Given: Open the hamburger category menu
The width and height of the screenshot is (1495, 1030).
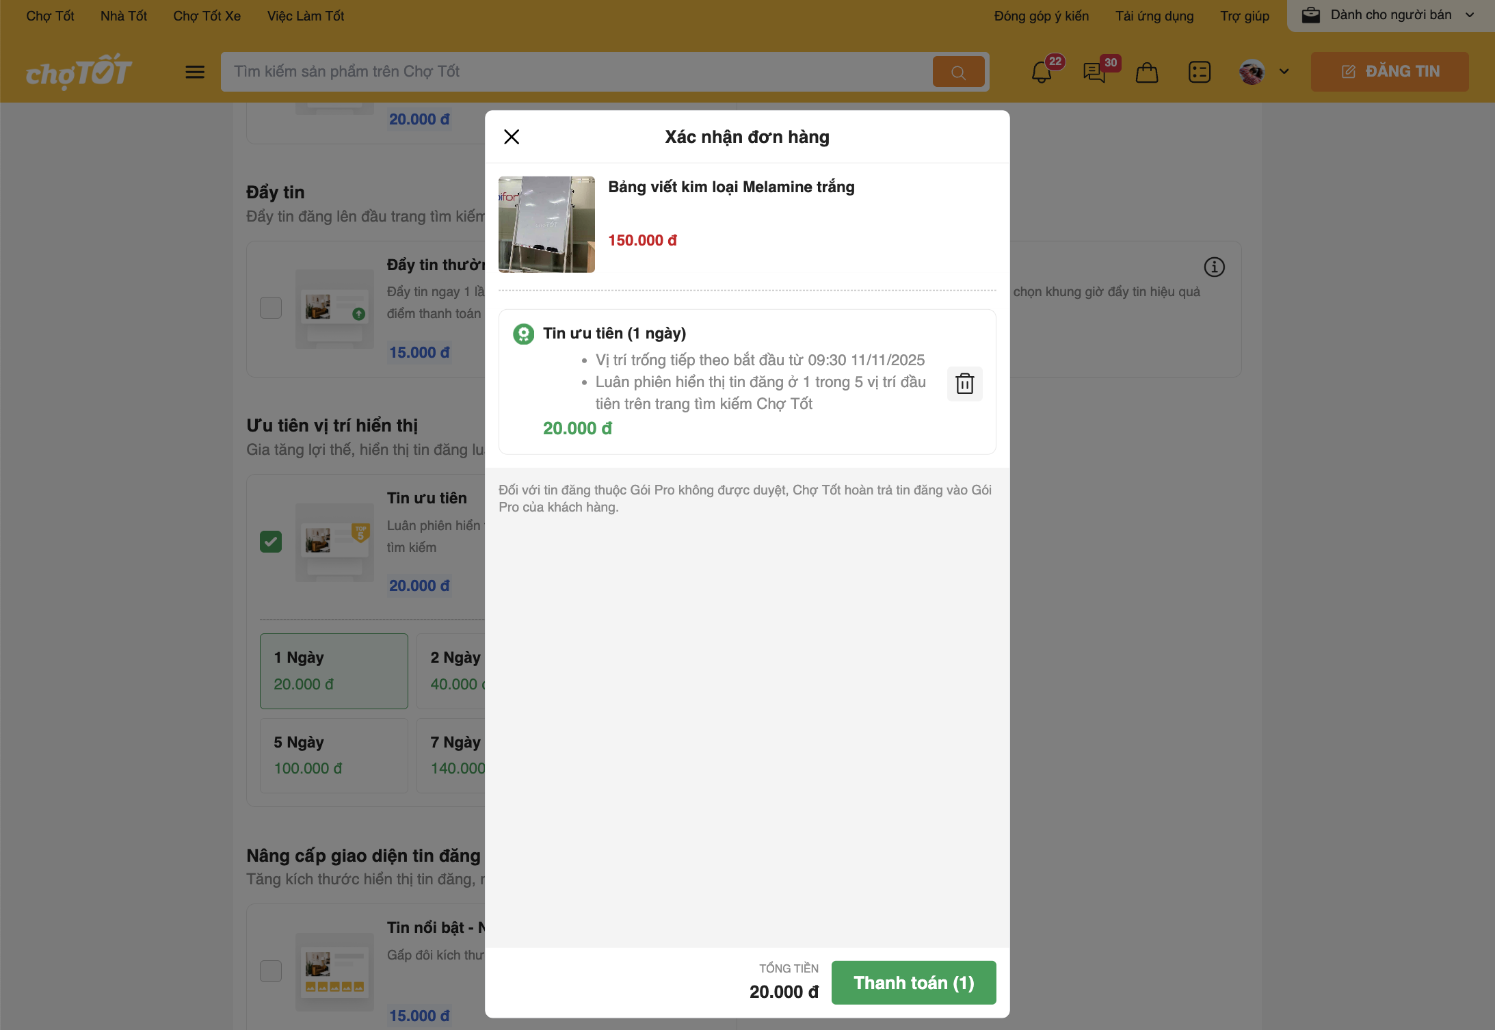Looking at the screenshot, I should pos(195,72).
